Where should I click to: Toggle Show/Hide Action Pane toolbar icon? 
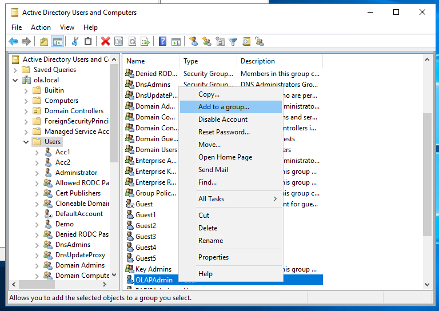point(176,42)
